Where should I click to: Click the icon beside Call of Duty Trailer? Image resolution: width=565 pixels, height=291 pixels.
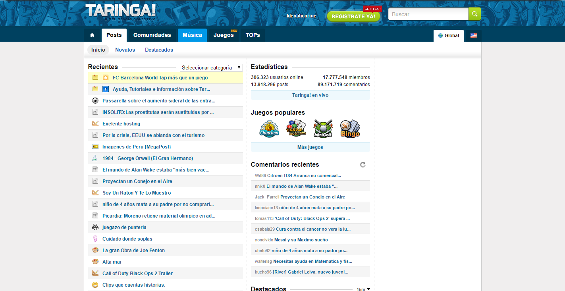point(95,273)
